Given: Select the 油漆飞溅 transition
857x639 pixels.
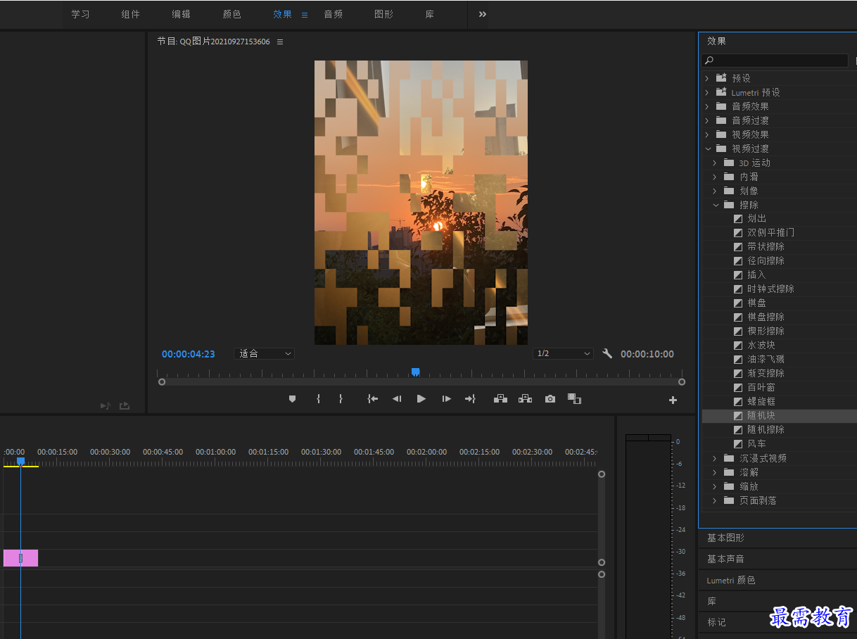Looking at the screenshot, I should [766, 359].
